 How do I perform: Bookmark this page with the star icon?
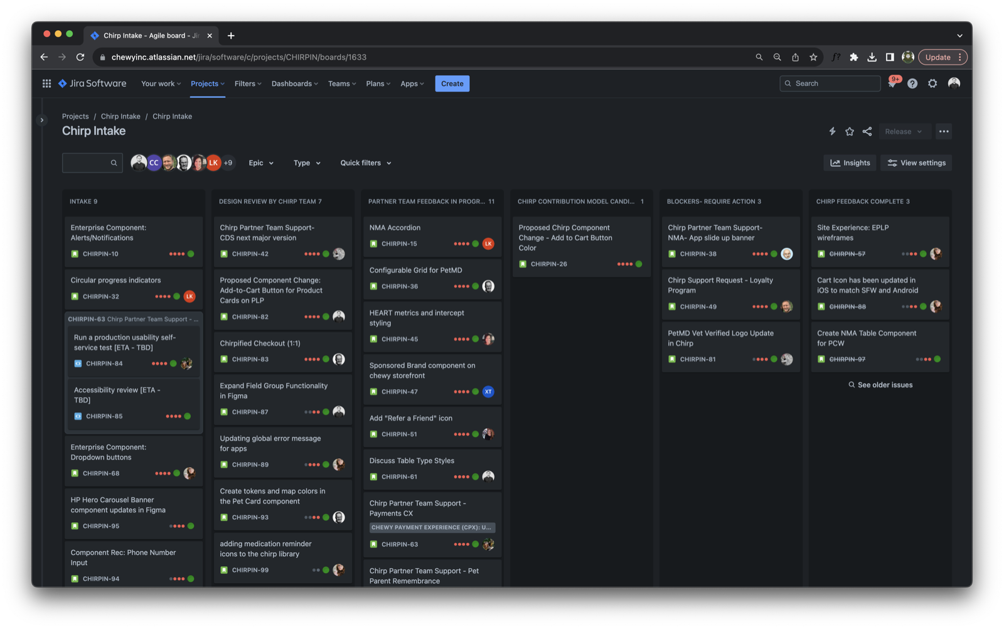click(x=813, y=57)
